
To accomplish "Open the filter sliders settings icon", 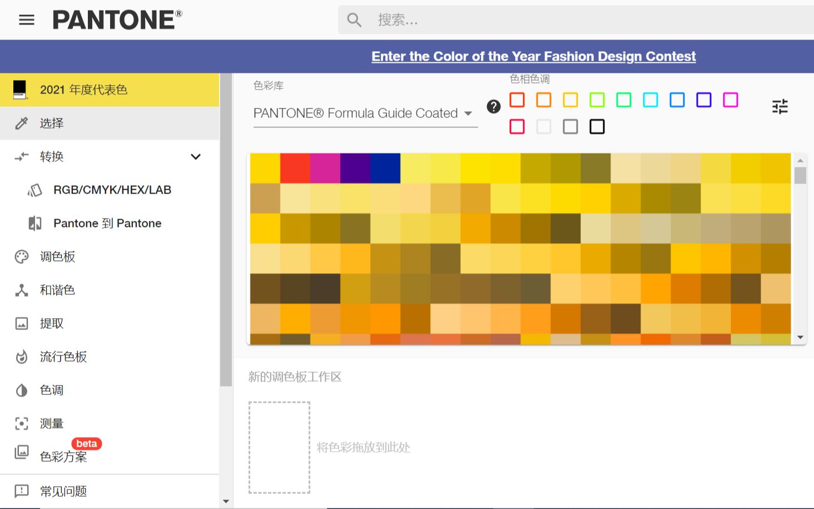I will (x=780, y=106).
